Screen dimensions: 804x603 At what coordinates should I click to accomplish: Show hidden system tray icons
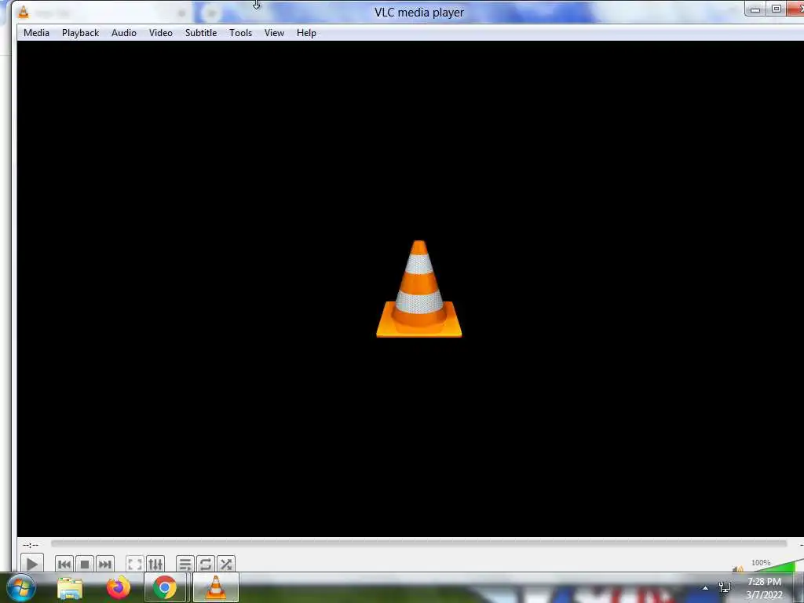pos(706,588)
